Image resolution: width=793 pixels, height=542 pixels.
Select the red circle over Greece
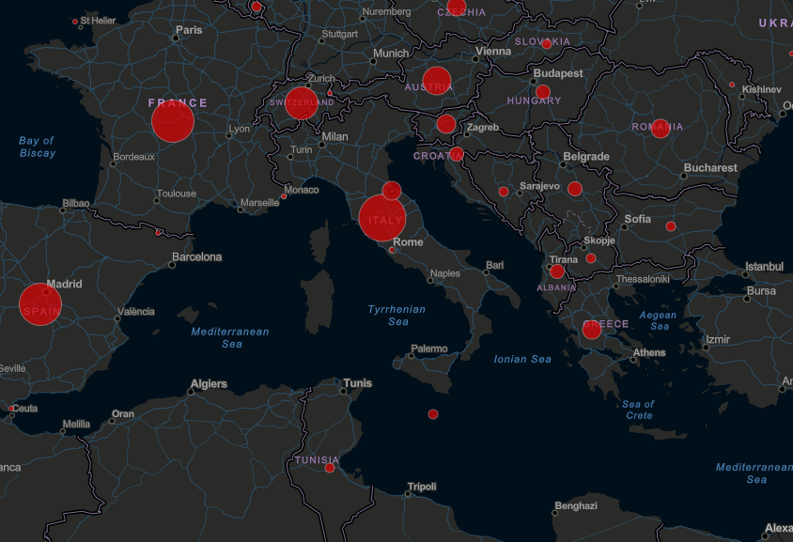[592, 330]
